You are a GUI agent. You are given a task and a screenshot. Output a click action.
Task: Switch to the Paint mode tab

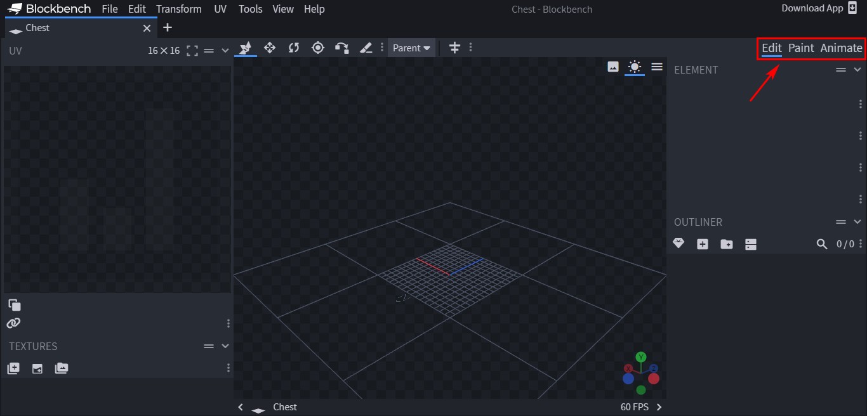click(801, 48)
